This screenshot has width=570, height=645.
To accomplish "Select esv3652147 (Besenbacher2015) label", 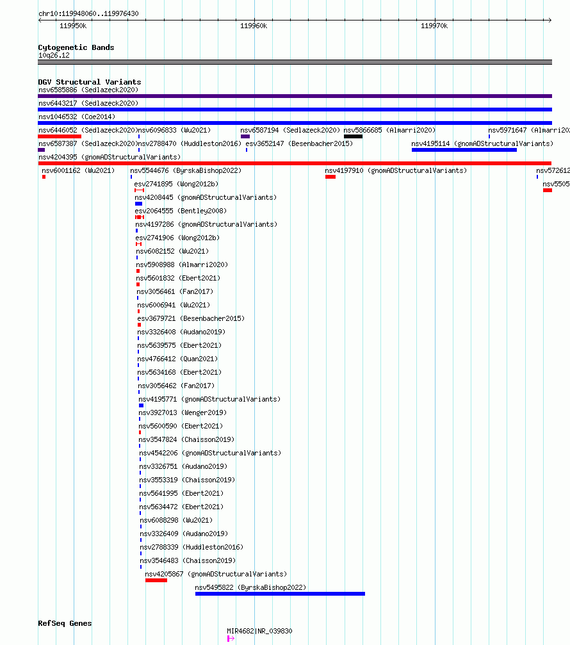I will pyautogui.click(x=299, y=143).
